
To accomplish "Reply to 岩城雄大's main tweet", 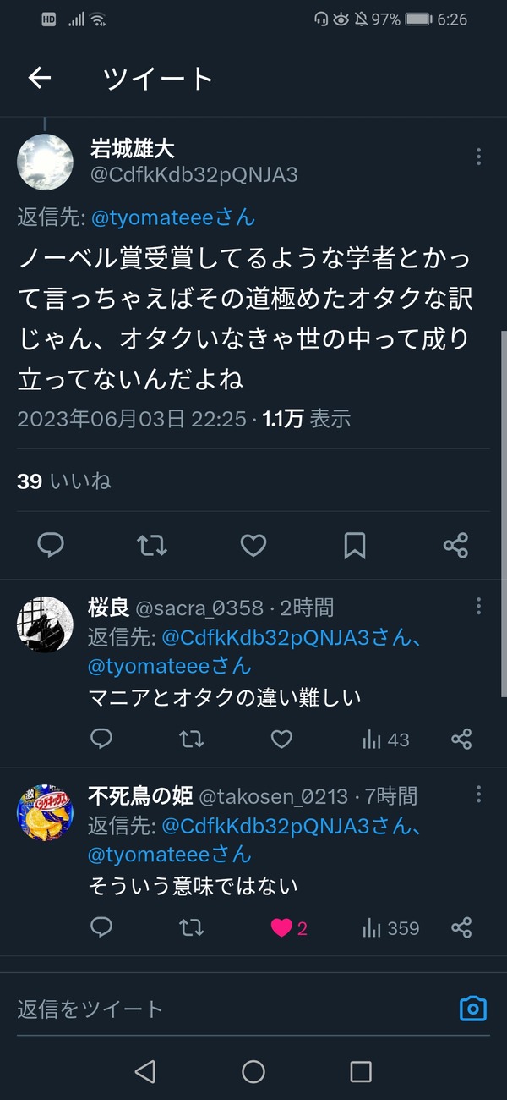I will coord(51,546).
